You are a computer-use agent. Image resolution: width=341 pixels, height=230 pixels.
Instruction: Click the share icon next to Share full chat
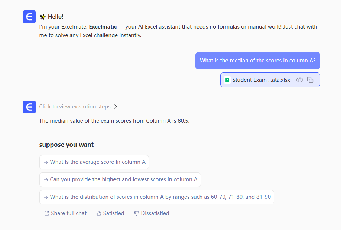coord(47,213)
